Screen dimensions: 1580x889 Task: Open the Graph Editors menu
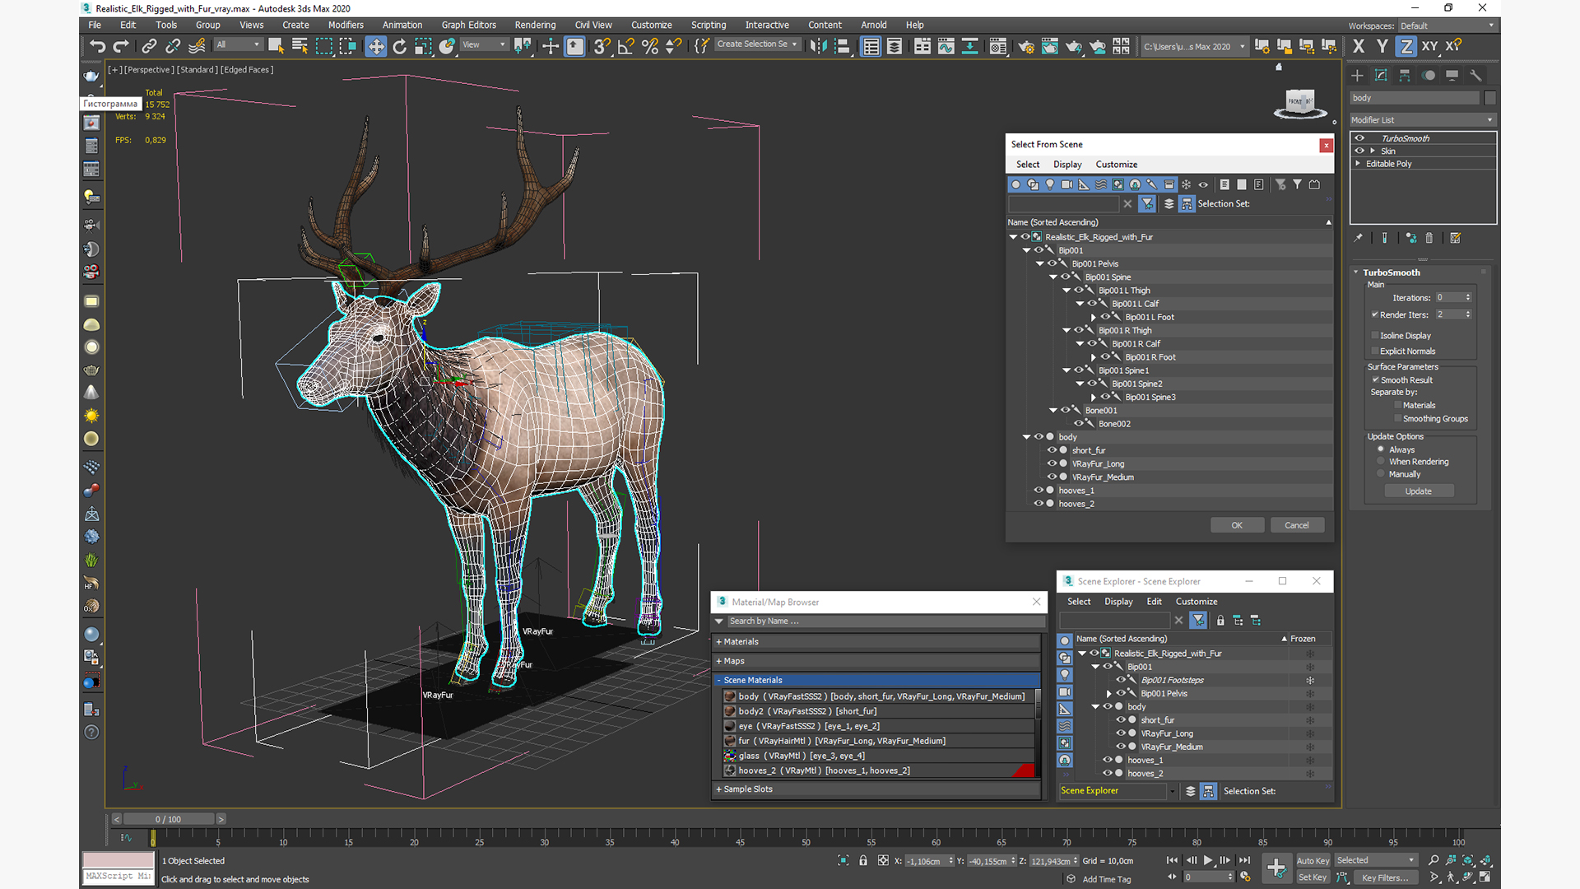pos(469,25)
